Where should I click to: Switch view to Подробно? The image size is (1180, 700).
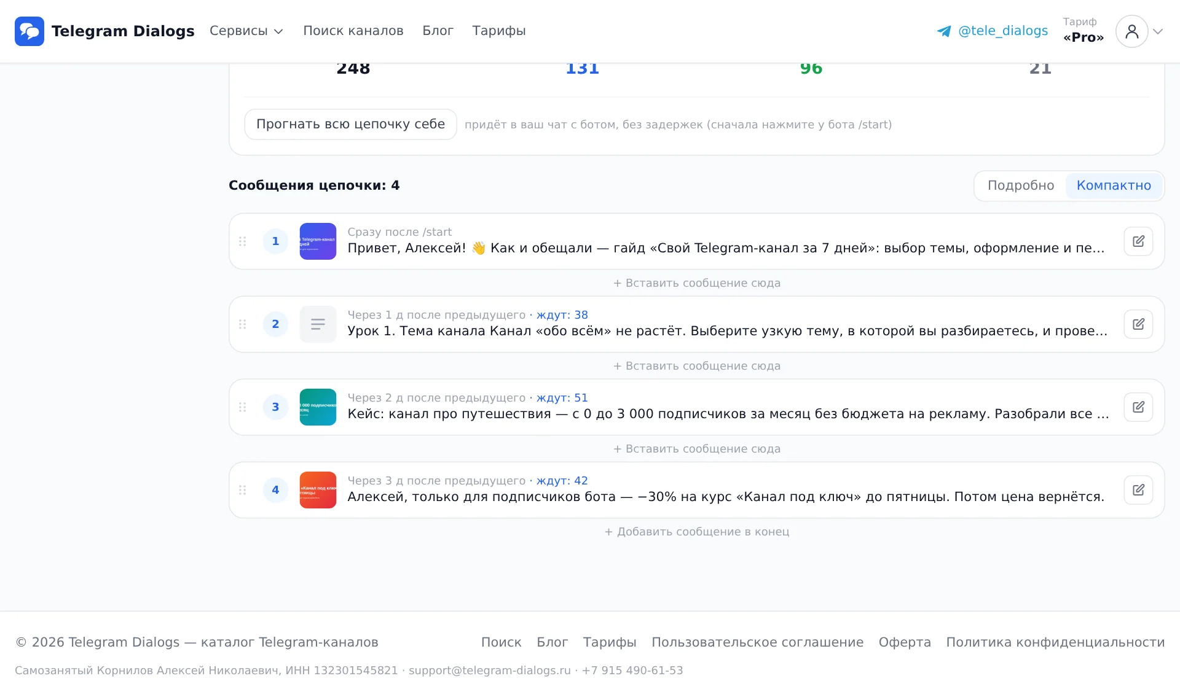point(1020,185)
